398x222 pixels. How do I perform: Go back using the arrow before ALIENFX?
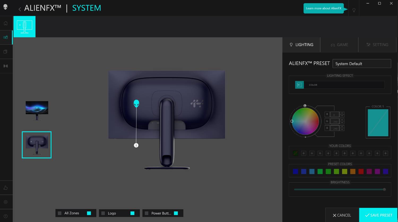tap(20, 9)
